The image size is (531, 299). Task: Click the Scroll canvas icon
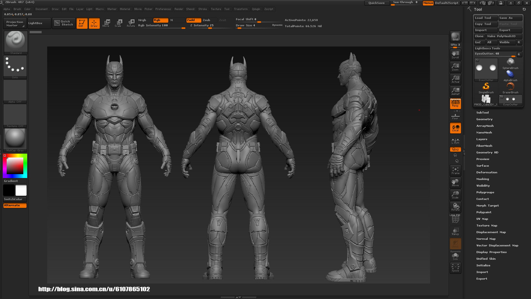click(455, 55)
